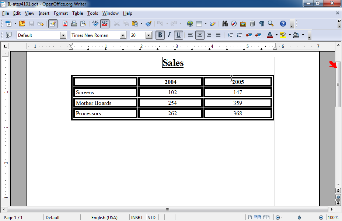This screenshot has width=342, height=221.
Task: Open the Navigator compass icon
Action: coord(234,24)
